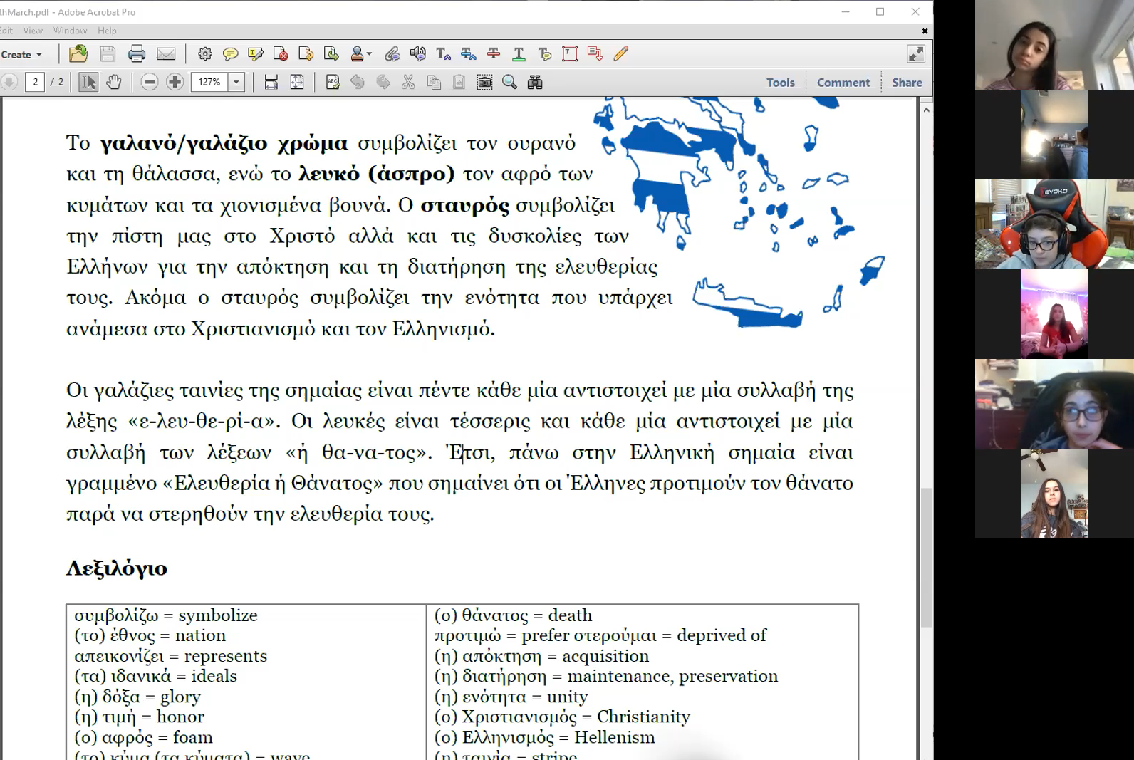Select the pencil drawing tool
Screen dimensions: 1134x760
tap(621, 54)
